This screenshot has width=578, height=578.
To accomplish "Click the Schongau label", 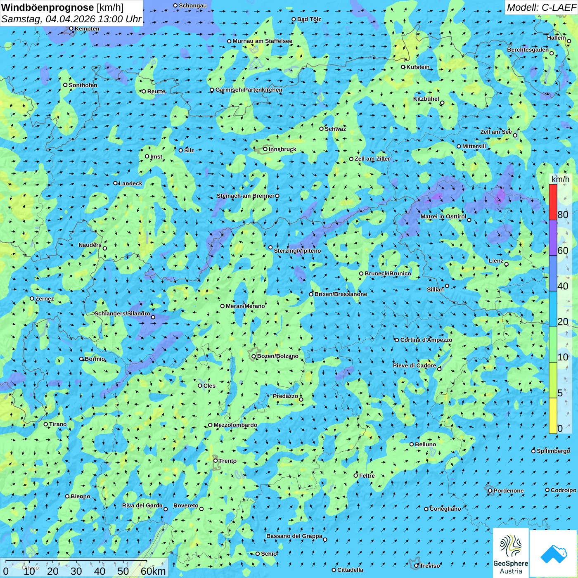I will [x=193, y=5].
